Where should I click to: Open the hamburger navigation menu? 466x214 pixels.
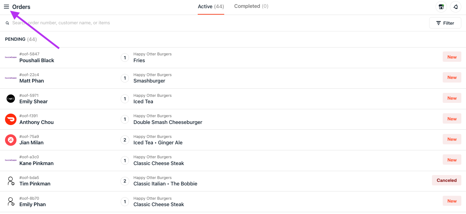pyautogui.click(x=6, y=7)
